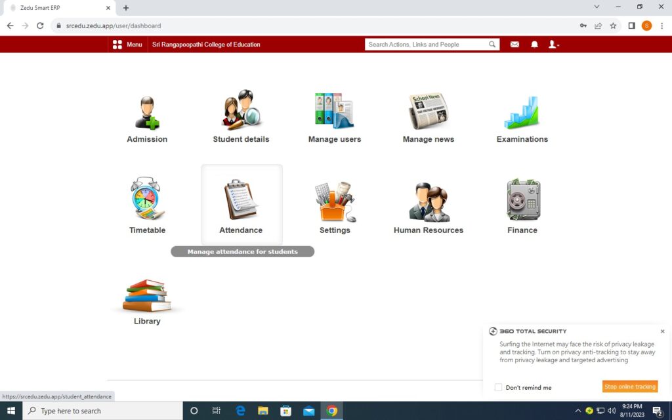Open the Admission module icon
The height and width of the screenshot is (420, 672).
147,112
